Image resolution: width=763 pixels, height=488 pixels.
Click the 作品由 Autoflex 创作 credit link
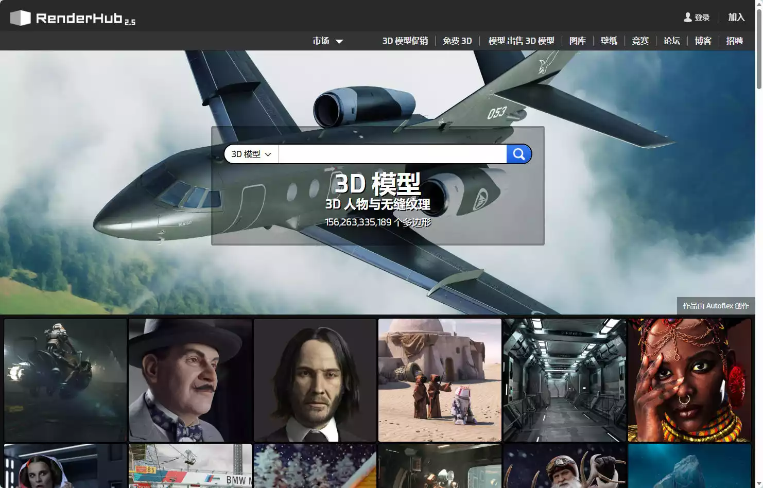tap(716, 306)
